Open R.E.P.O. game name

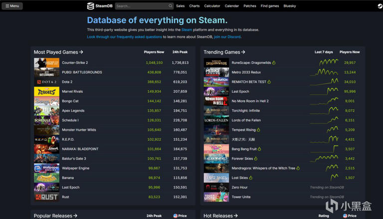(x=68, y=139)
